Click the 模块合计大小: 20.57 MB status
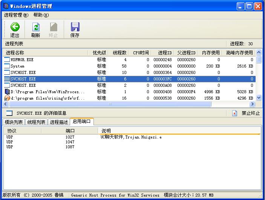265x200 pixels. pyautogui.click(x=188, y=195)
